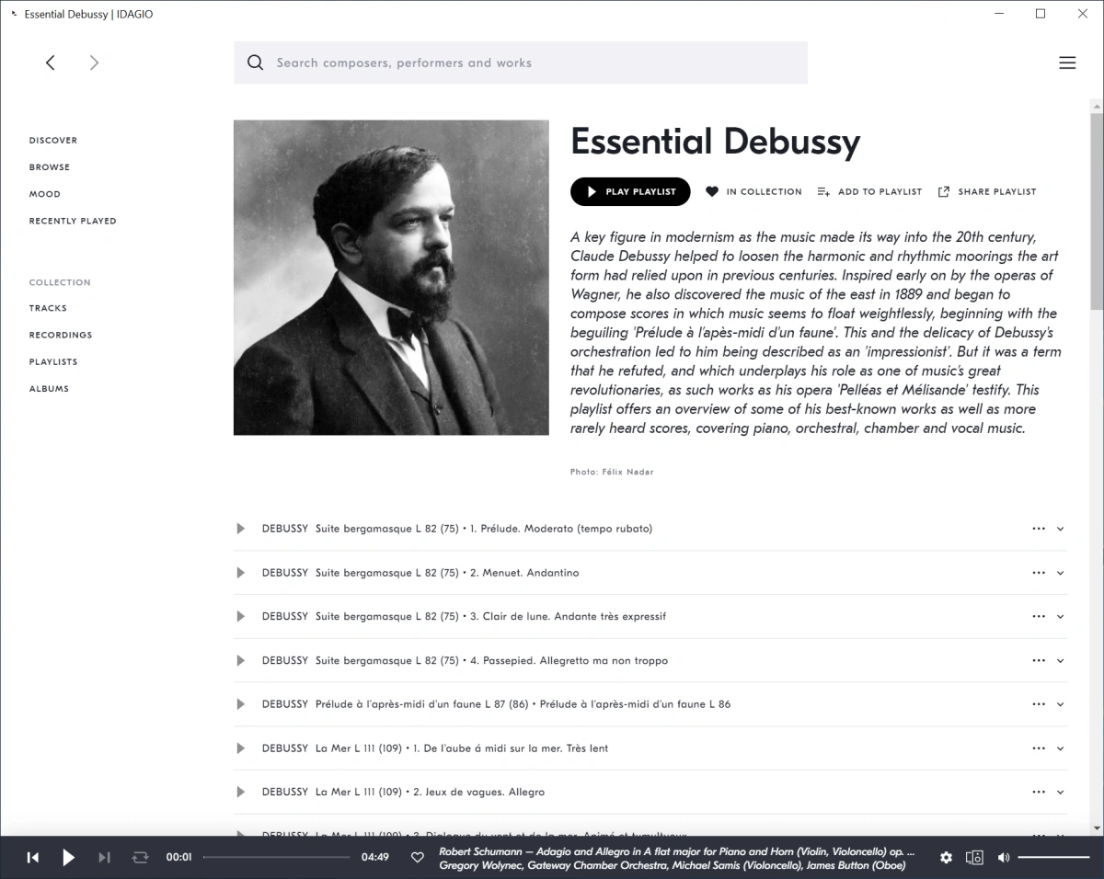Open Tracks in the collection sidebar

[x=48, y=308]
